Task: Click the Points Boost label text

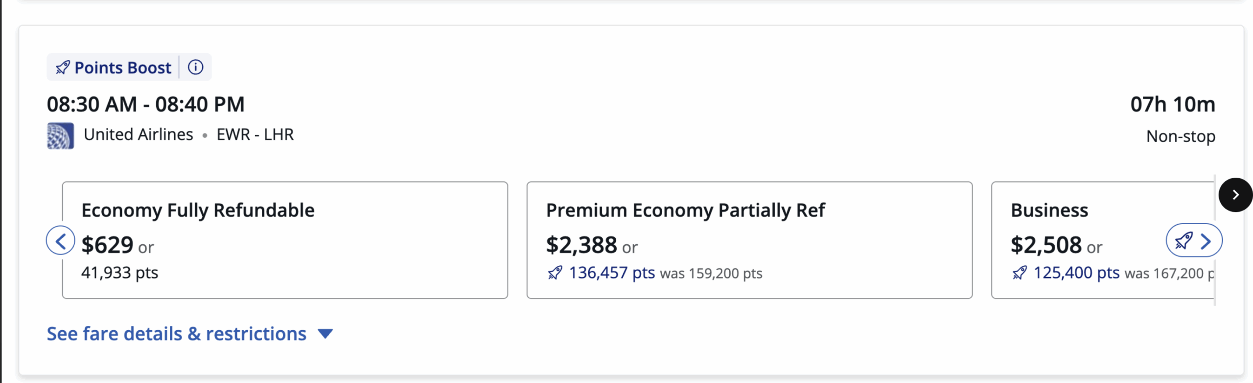Action: (122, 67)
